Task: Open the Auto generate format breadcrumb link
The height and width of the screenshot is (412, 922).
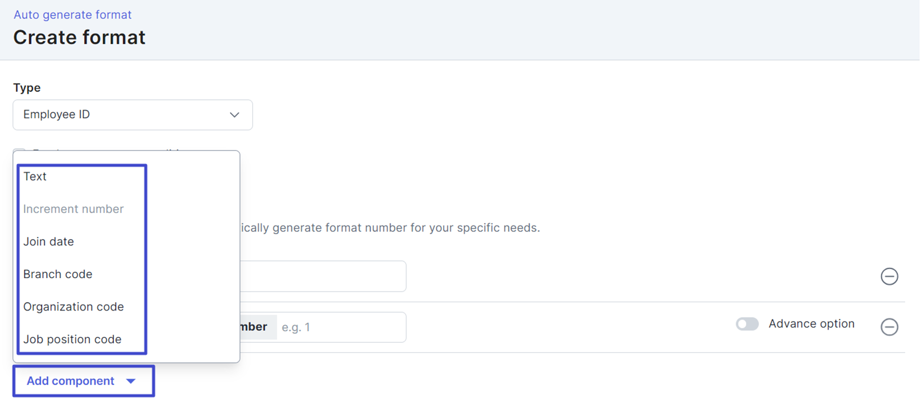Action: pyautogui.click(x=72, y=14)
